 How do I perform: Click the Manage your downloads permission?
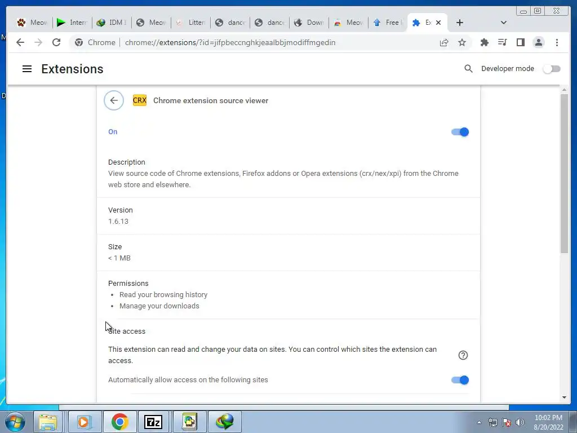[x=159, y=306]
